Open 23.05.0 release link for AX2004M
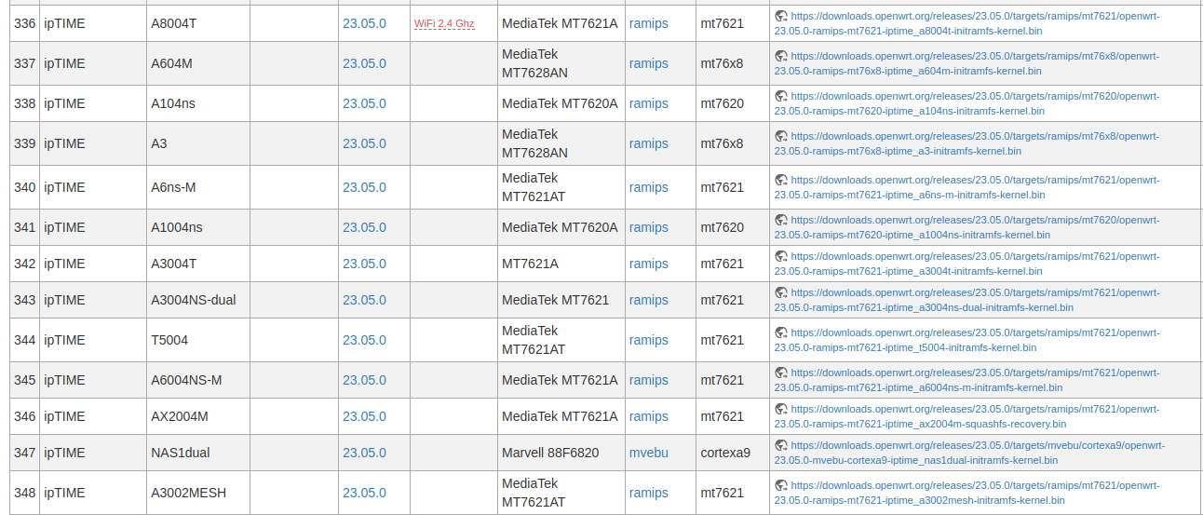This screenshot has height=515, width=1203. pos(364,416)
